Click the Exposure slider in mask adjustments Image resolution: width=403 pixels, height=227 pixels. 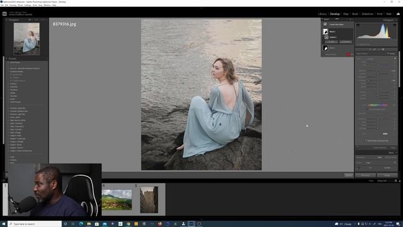click(x=377, y=71)
